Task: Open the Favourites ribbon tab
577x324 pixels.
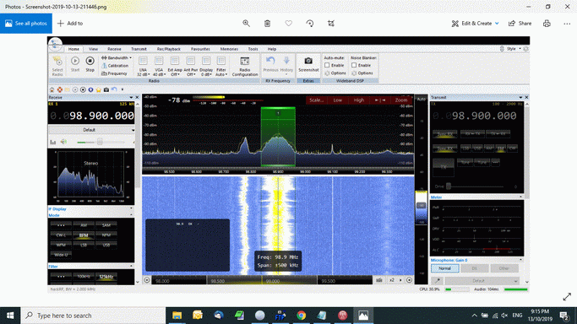Action: 200,49
